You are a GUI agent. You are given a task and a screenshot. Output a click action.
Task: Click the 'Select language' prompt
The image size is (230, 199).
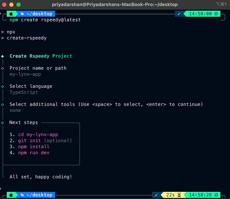point(31,87)
